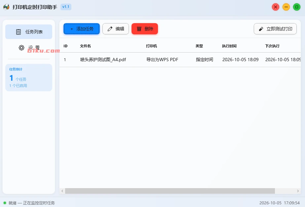Open the 设置 sidebar tab

[29, 48]
